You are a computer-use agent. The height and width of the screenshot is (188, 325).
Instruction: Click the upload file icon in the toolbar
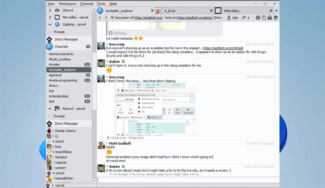point(264,17)
